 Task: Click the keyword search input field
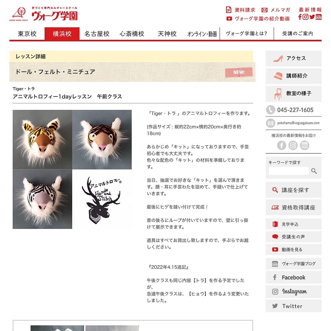pyautogui.click(x=289, y=171)
